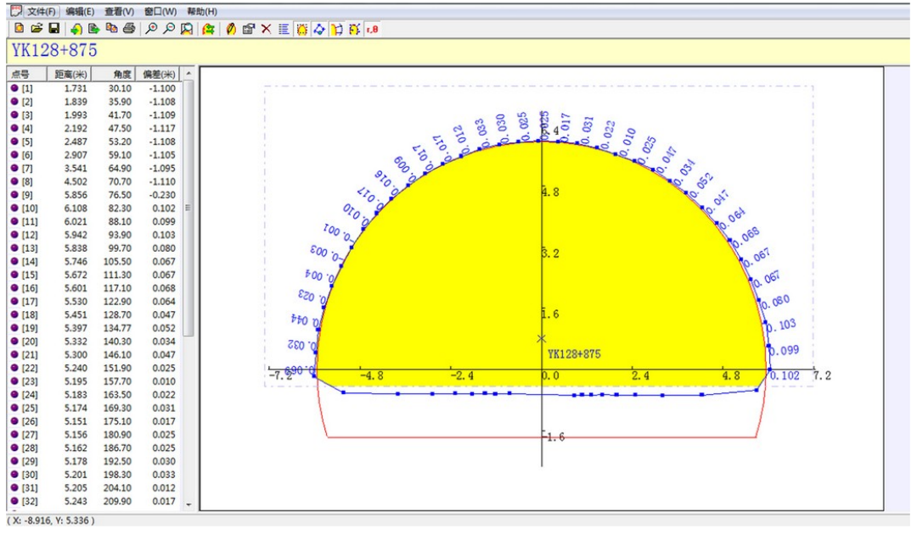Click the list scrollbar up arrow
This screenshot has height=534, width=917.
point(188,74)
